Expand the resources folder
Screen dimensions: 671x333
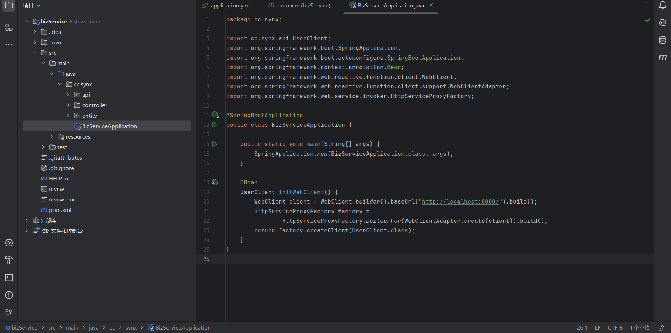coord(52,136)
